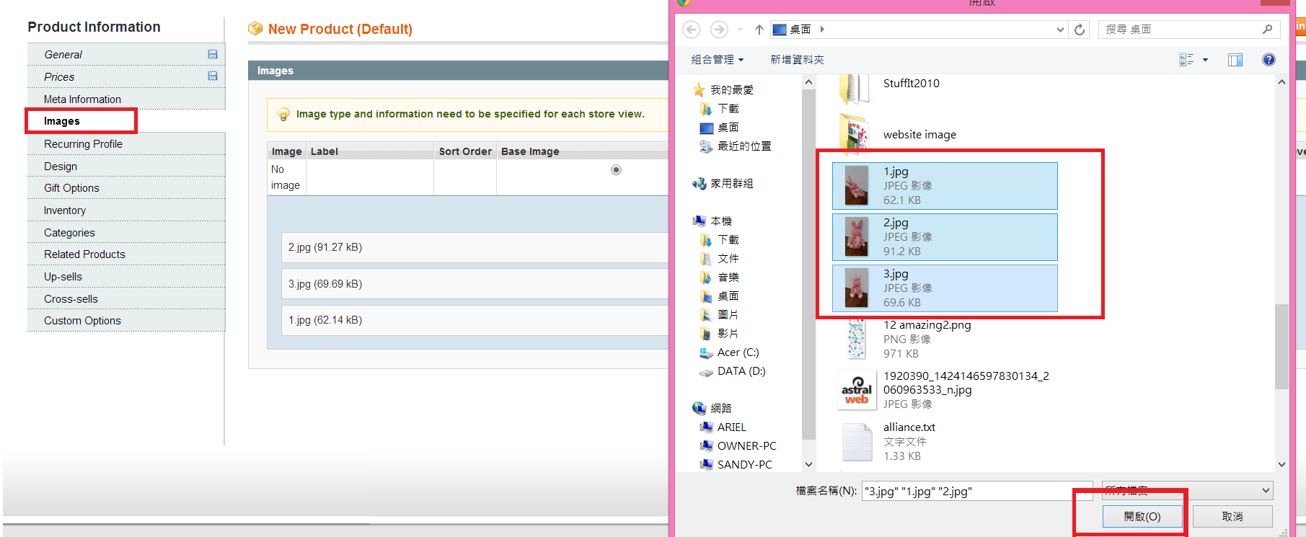Switch to the Inventory tab
Screen dimensions: 1306x537
click(x=65, y=210)
